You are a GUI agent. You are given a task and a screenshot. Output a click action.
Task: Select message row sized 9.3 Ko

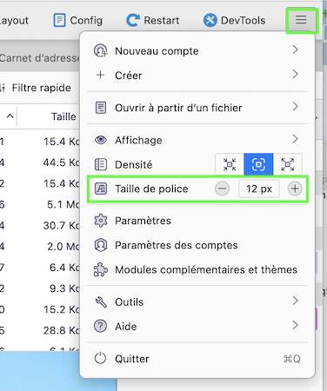click(x=40, y=288)
